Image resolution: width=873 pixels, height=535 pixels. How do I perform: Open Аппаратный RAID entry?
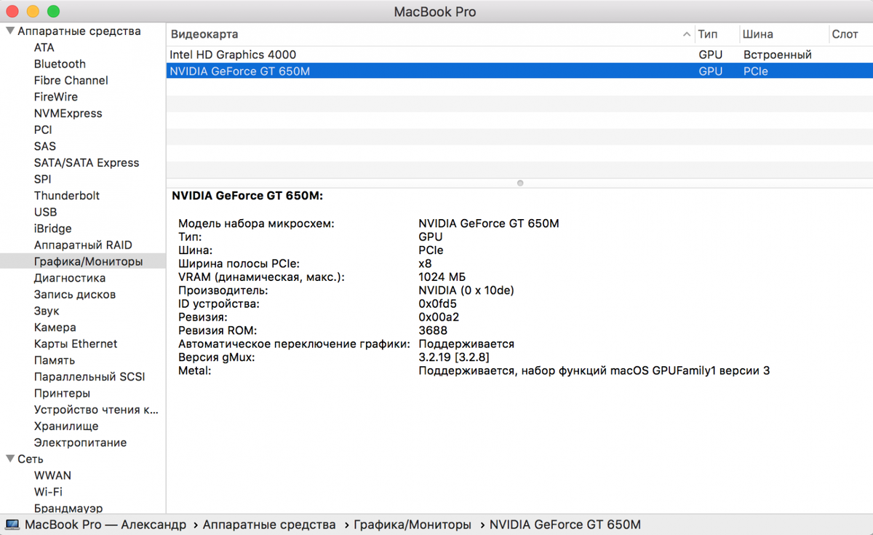click(83, 245)
